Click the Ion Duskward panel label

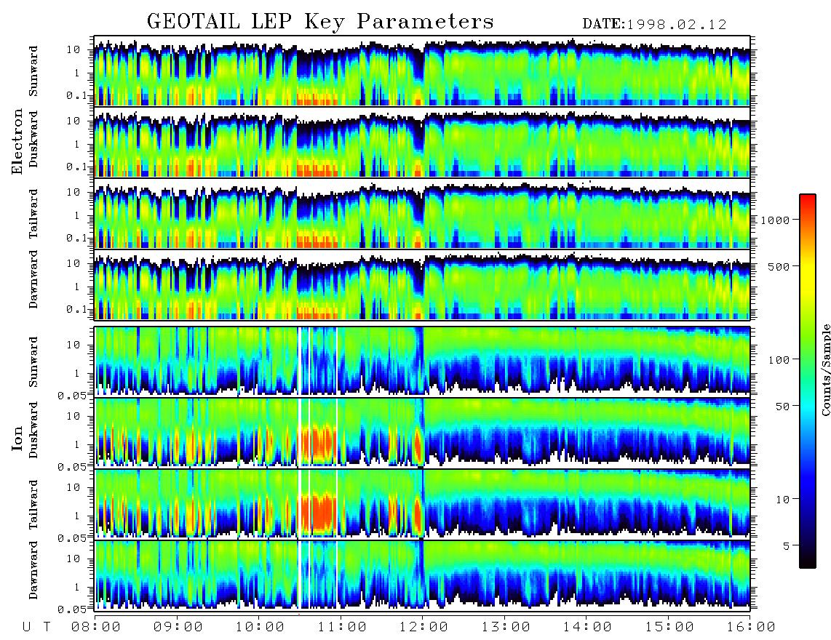click(x=33, y=430)
